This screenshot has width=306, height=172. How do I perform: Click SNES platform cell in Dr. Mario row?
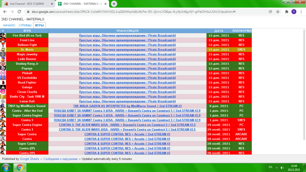pyautogui.click(x=241, y=50)
